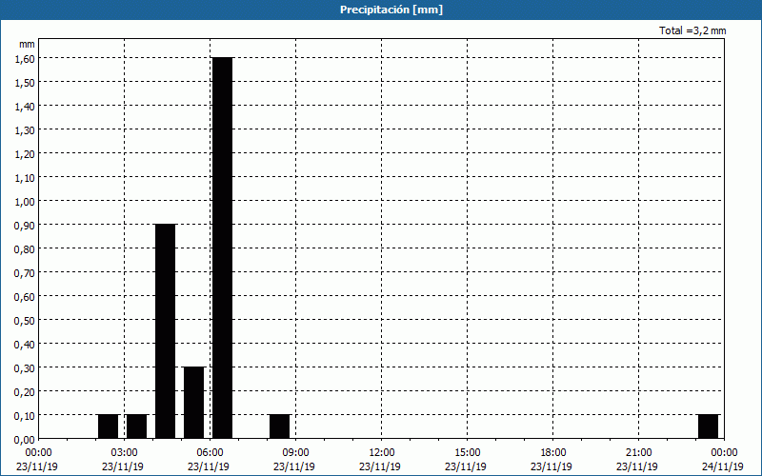This screenshot has height=476, width=762.
Task: Click the 15:00 x-axis time label
Action: 467,453
